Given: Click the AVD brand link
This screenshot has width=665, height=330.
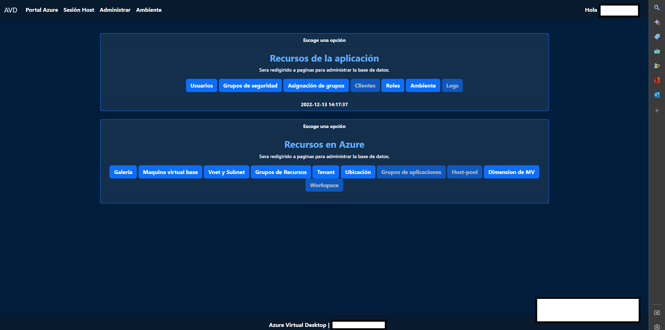Looking at the screenshot, I should coord(11,10).
